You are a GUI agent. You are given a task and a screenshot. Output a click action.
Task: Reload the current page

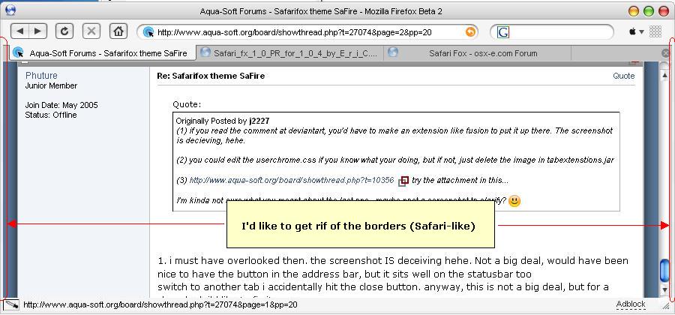[x=64, y=31]
